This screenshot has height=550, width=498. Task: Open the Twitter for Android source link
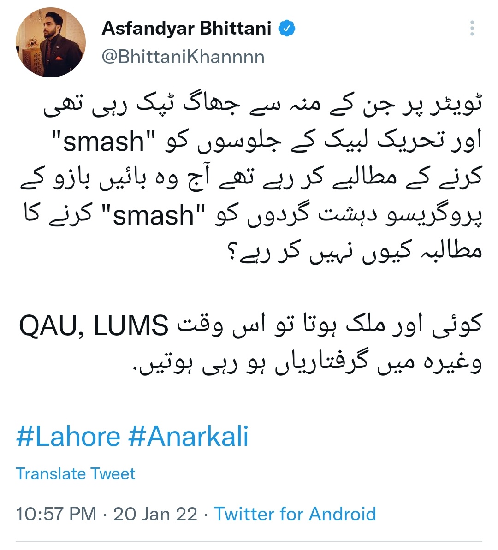(295, 514)
